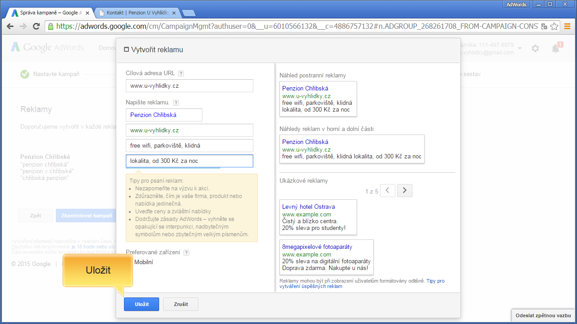
Task: Click the Google AdWords logo
Action: 48,47
